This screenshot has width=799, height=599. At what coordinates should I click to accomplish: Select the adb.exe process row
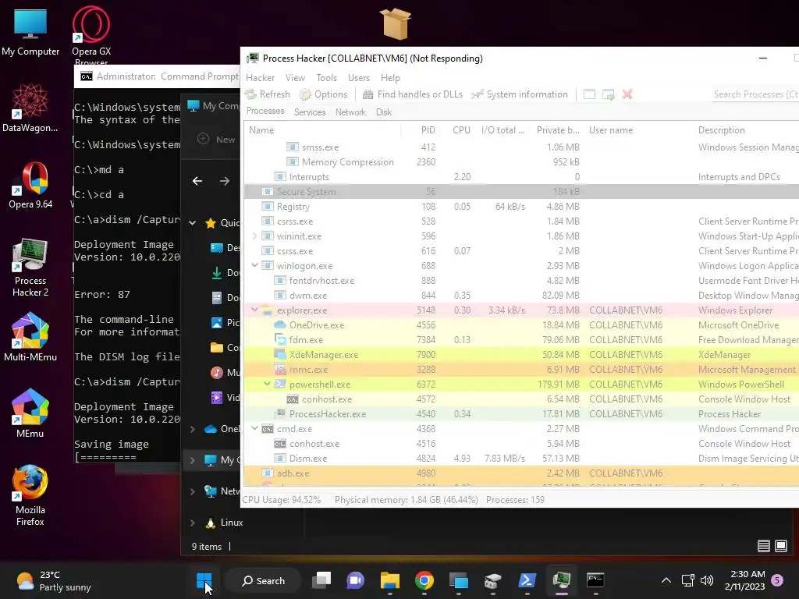521,473
